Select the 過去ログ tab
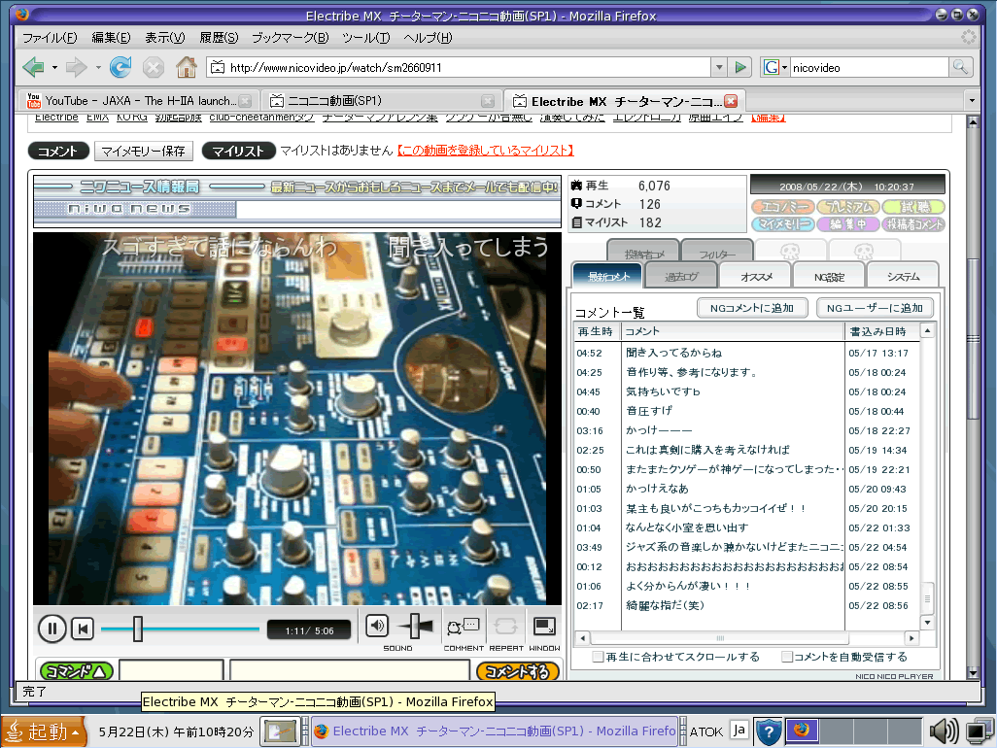Screen dimensions: 997x748 pos(681,276)
